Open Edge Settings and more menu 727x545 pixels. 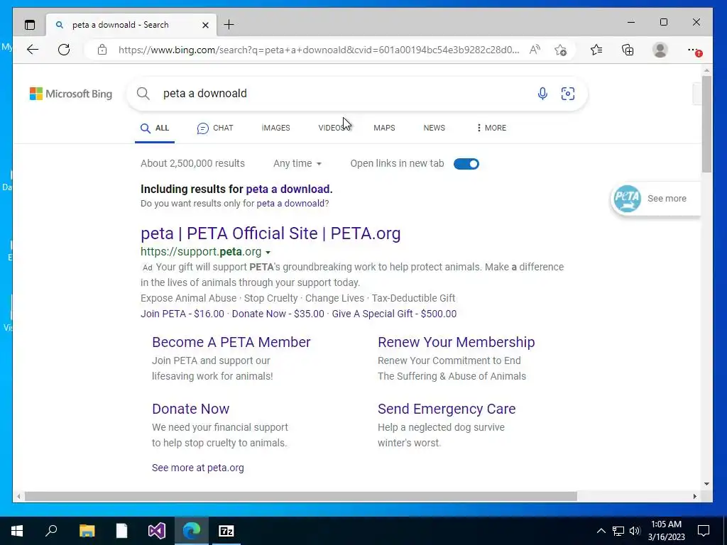click(x=693, y=50)
